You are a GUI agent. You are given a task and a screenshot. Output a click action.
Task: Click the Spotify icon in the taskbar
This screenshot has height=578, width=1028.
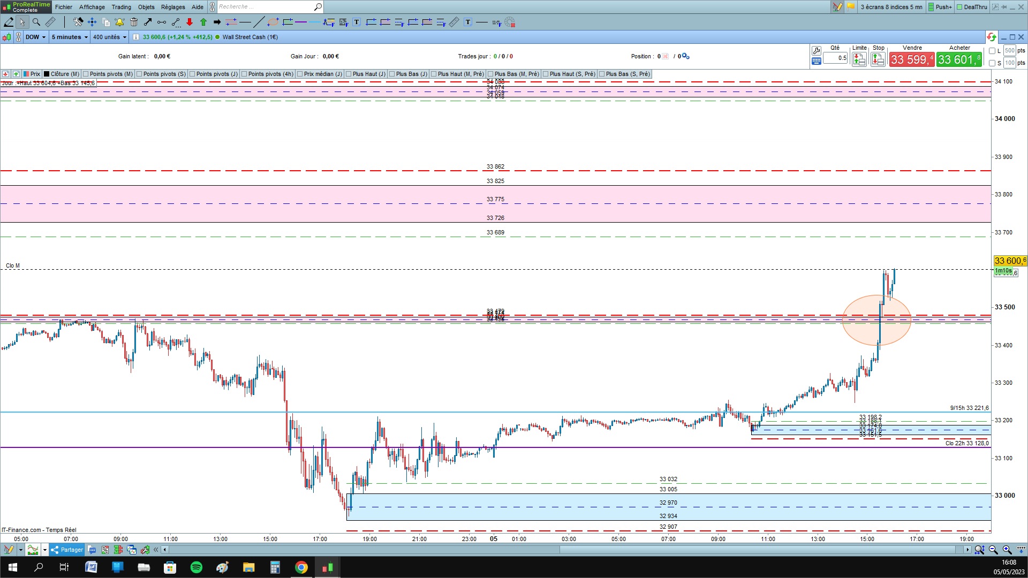pyautogui.click(x=196, y=567)
